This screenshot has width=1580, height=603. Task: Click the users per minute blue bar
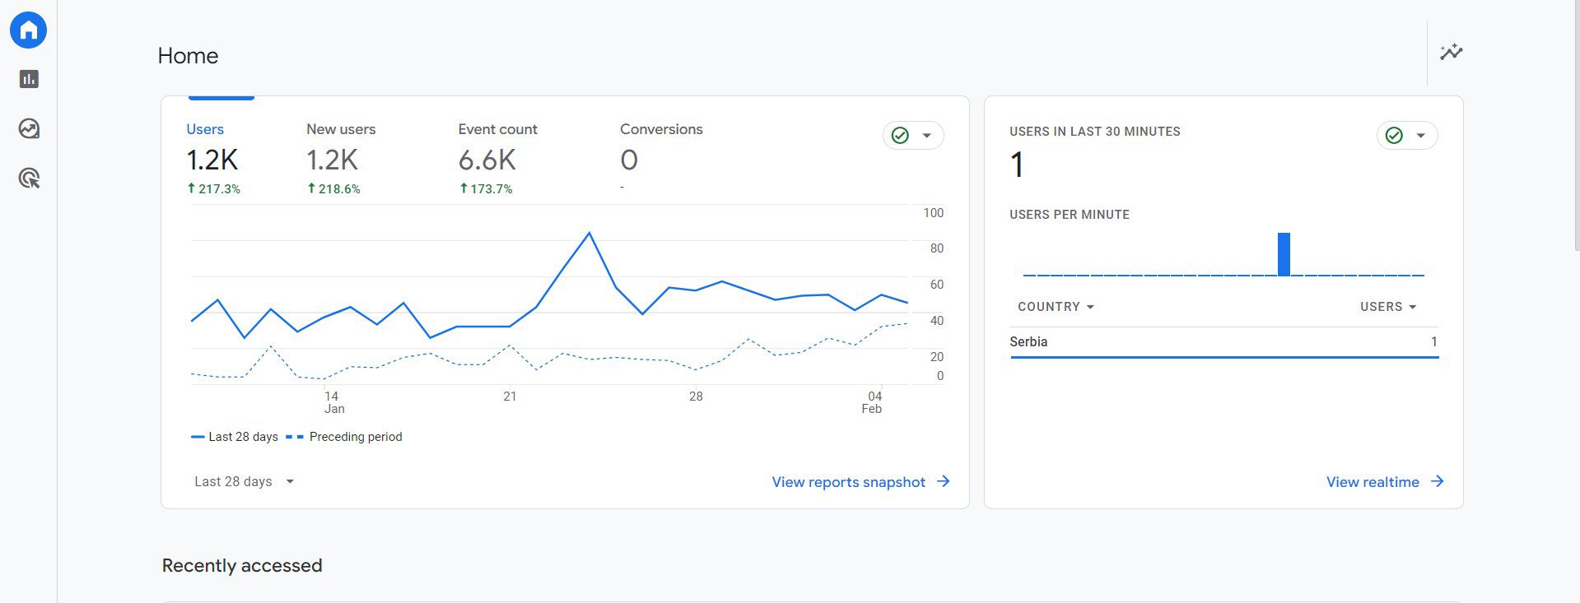tap(1284, 254)
